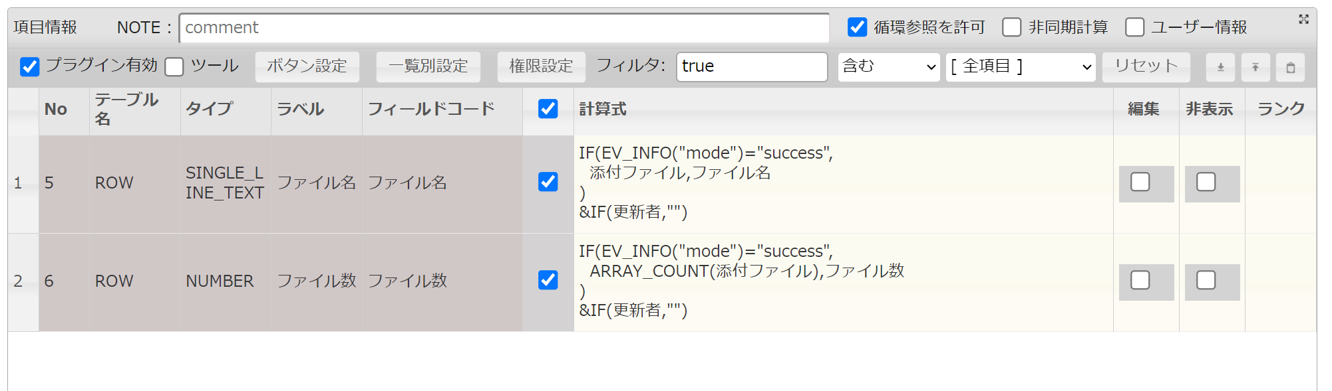Click the ファイル名 label cell
The height and width of the screenshot is (391, 1332).
click(x=317, y=185)
